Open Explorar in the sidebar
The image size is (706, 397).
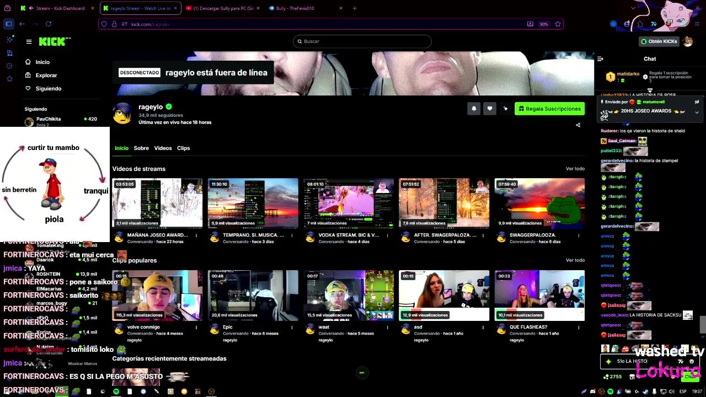pos(46,75)
